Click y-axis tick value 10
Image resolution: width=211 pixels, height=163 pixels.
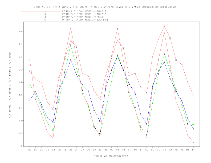20,133
